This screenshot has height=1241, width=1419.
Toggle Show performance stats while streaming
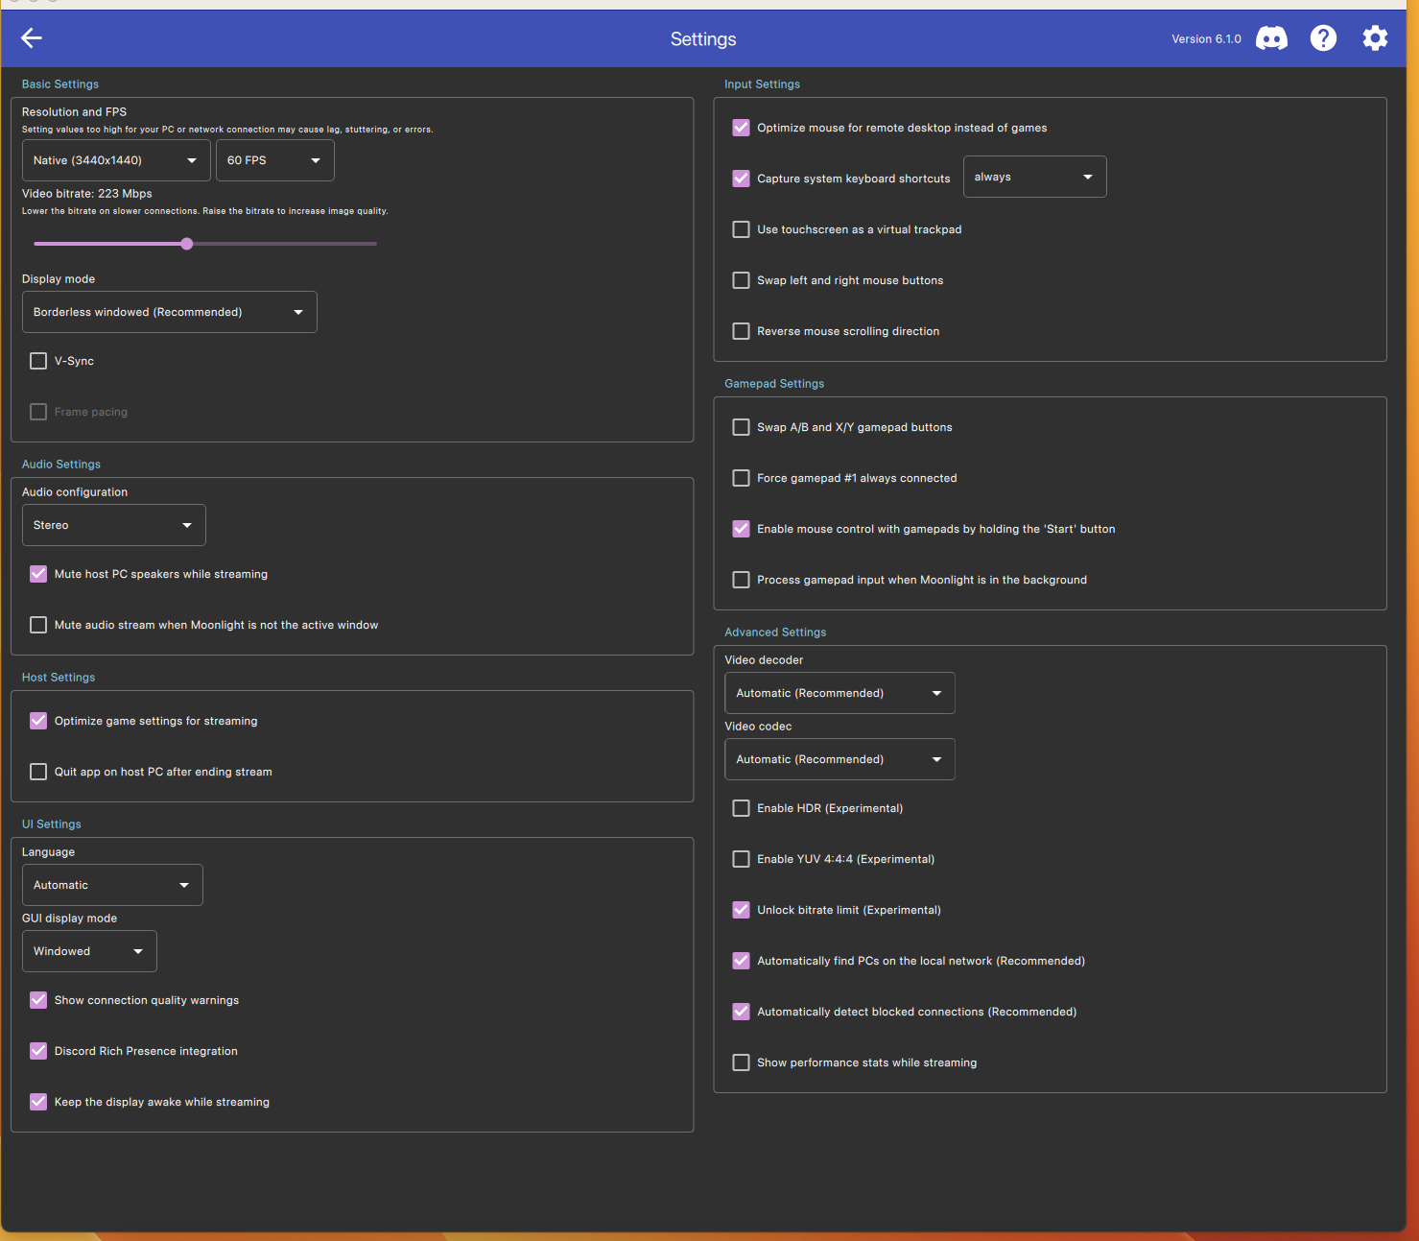coord(741,1062)
